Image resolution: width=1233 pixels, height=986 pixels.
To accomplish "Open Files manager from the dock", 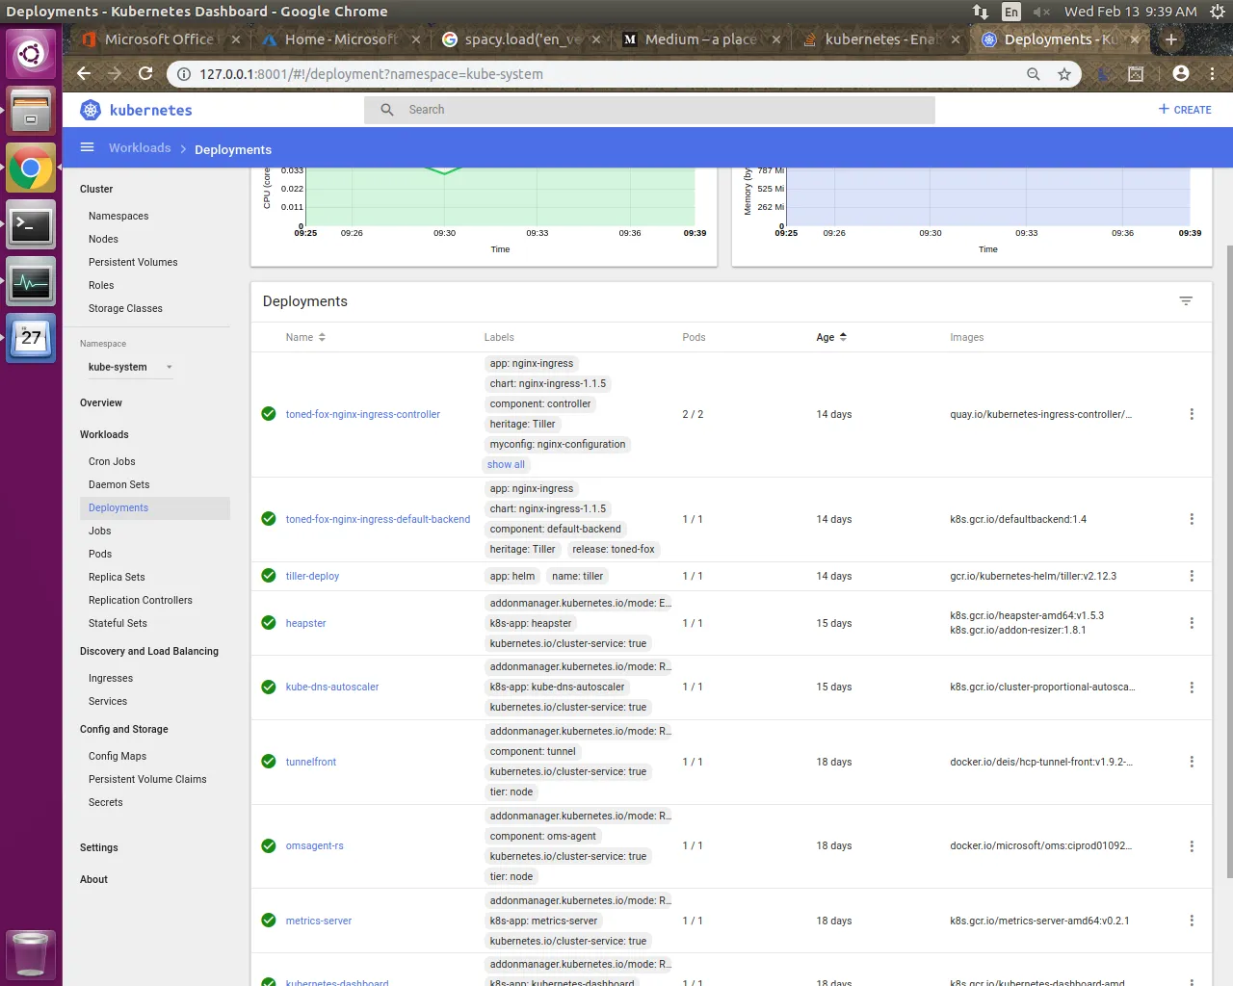I will click(31, 110).
